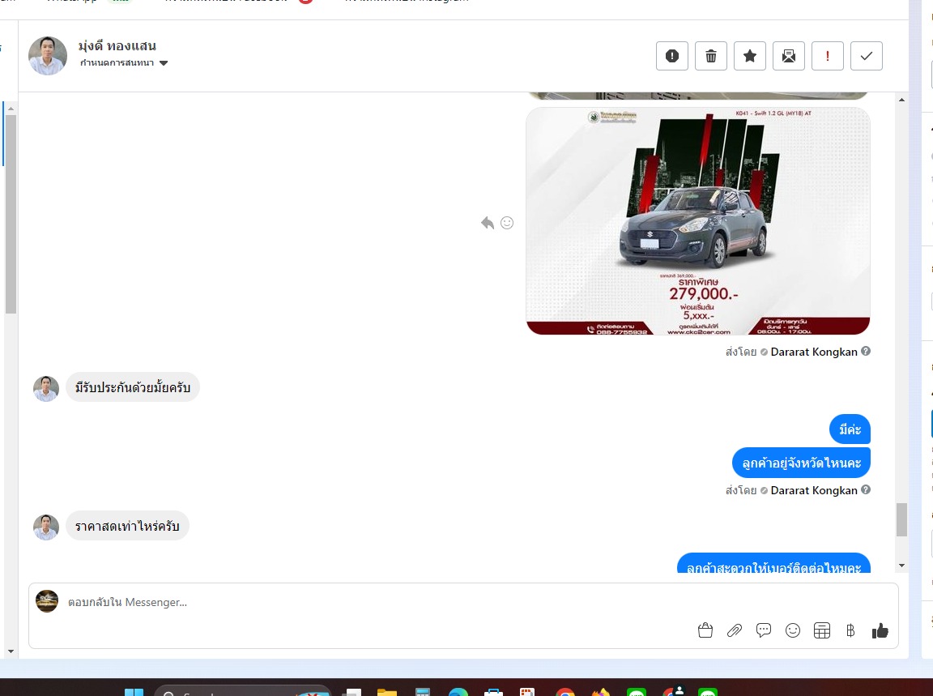Image resolution: width=933 pixels, height=696 pixels.
Task: Select the message 'ราคาสดเท่าไหร่ครับ'
Action: (127, 527)
